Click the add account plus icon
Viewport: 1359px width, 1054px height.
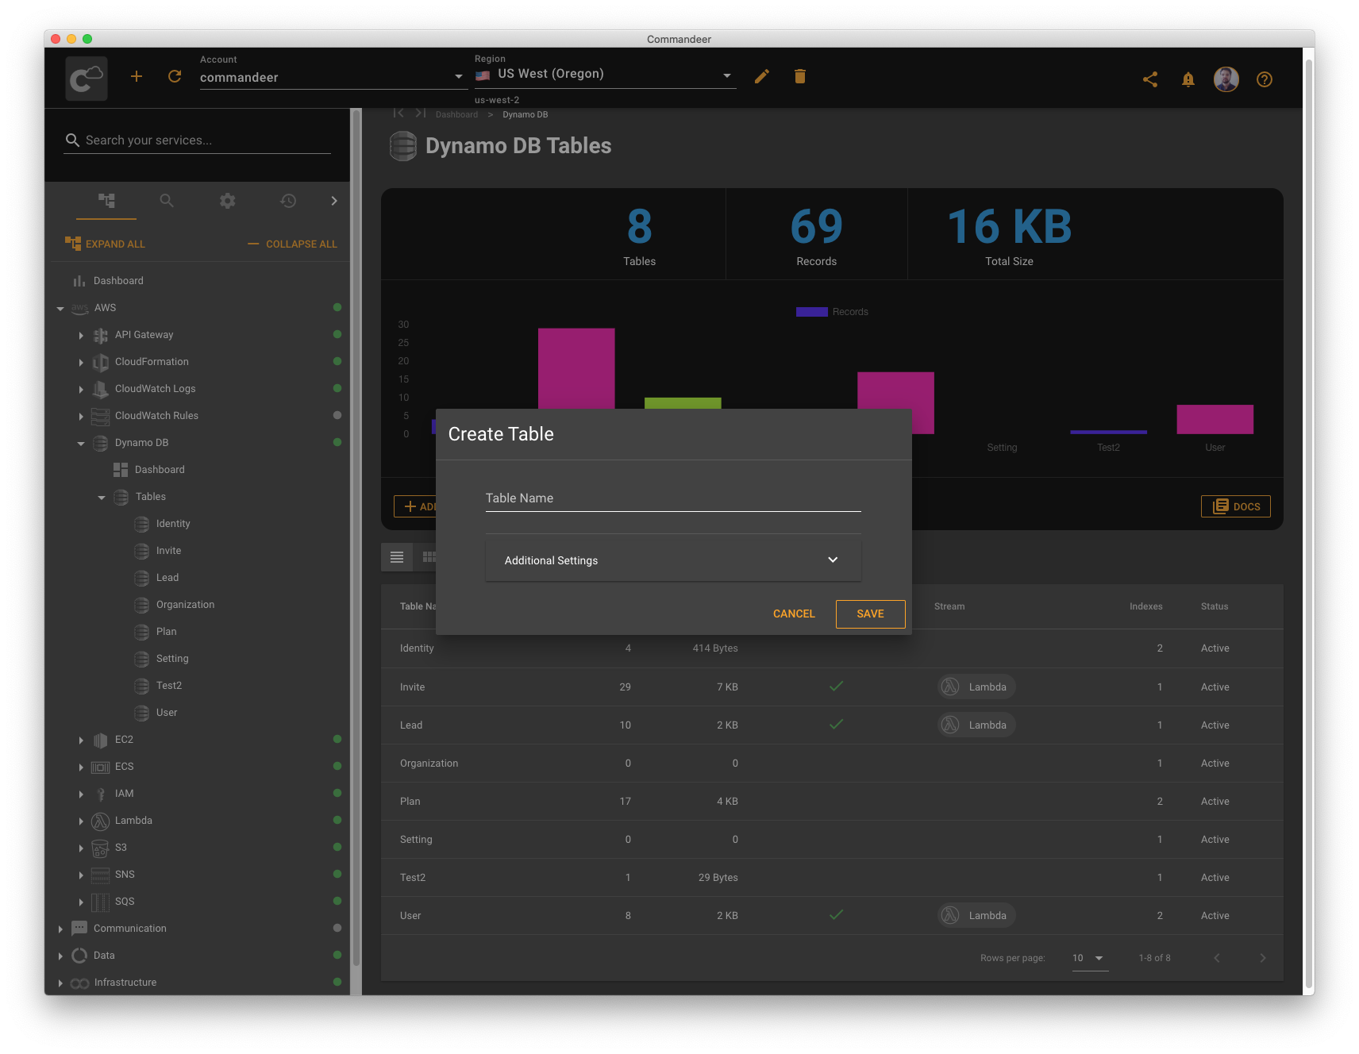137,76
